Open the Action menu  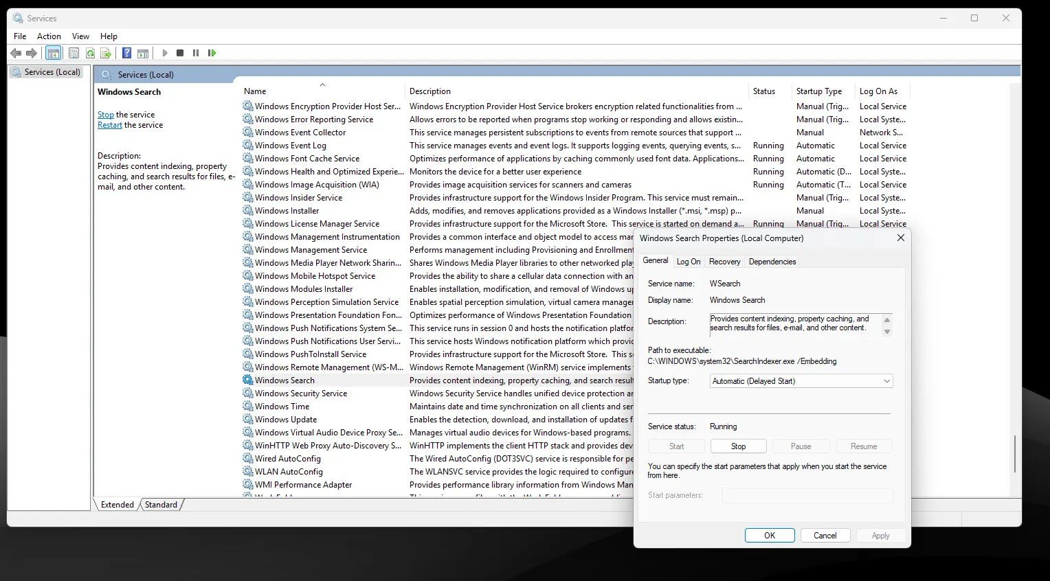(49, 36)
